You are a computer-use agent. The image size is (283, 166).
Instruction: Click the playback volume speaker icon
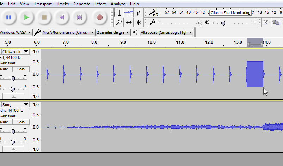point(207,22)
